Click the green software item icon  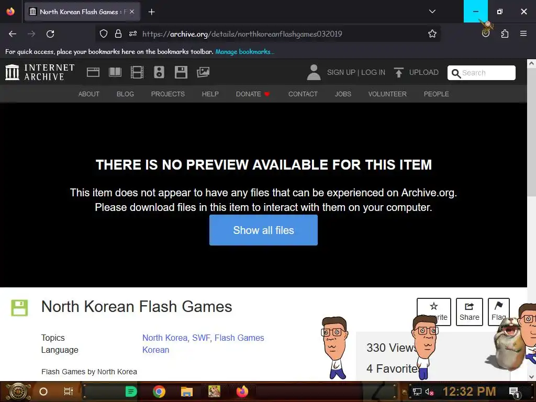(19, 308)
